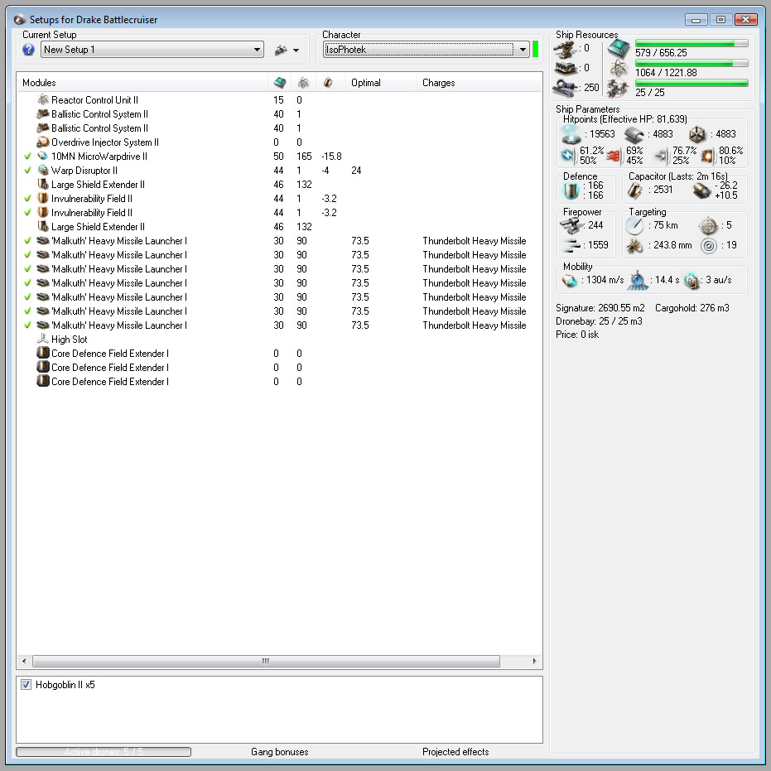Click the kinetic resistance icon
This screenshot has width=771, height=771.
click(x=661, y=156)
